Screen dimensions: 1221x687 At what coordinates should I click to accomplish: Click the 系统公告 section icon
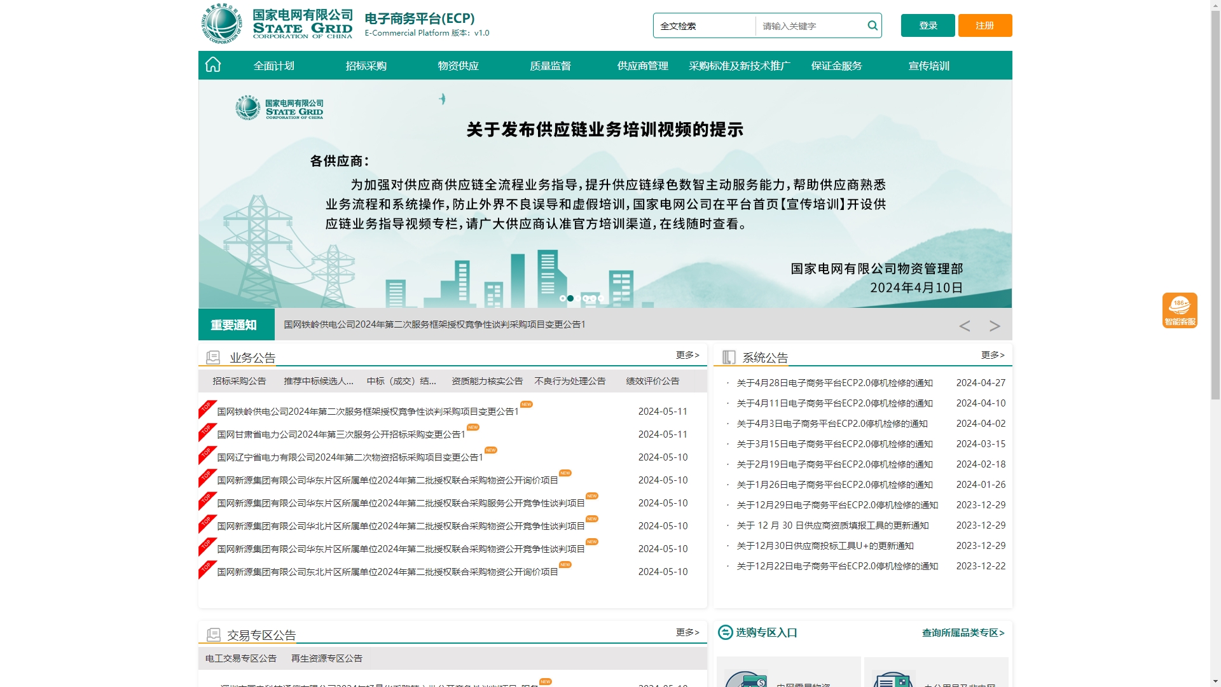coord(729,357)
